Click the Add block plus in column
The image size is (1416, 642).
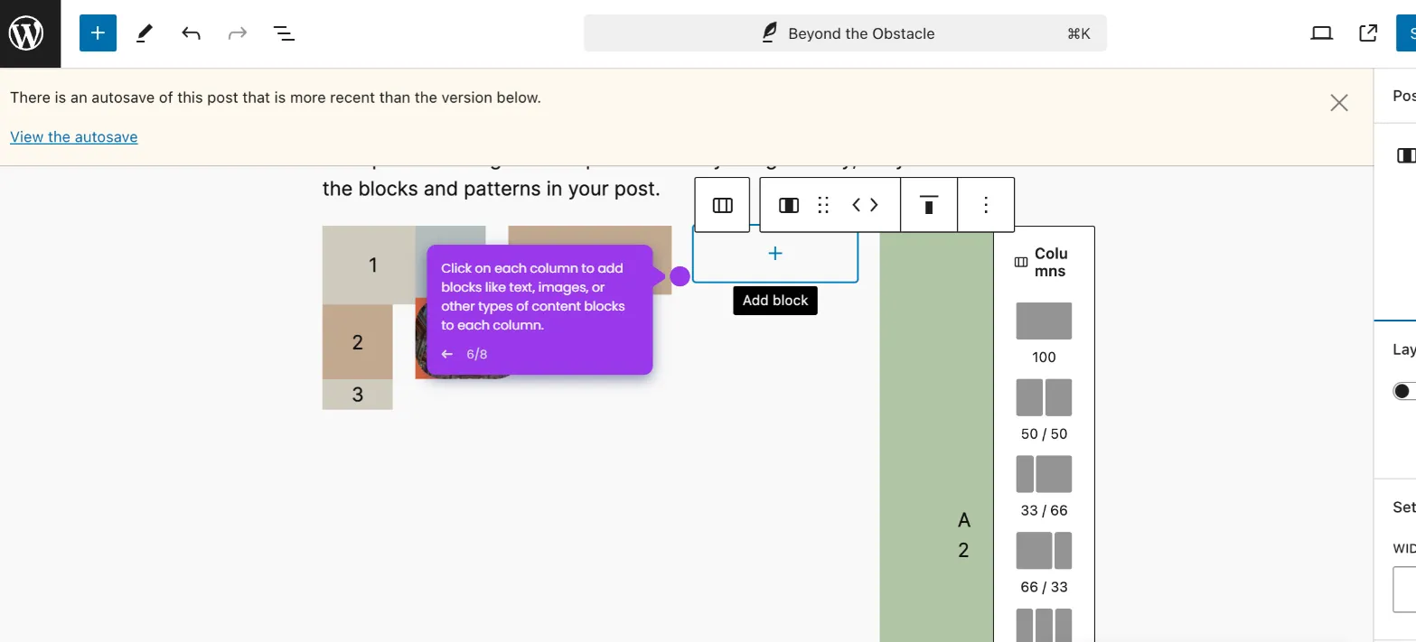point(775,254)
